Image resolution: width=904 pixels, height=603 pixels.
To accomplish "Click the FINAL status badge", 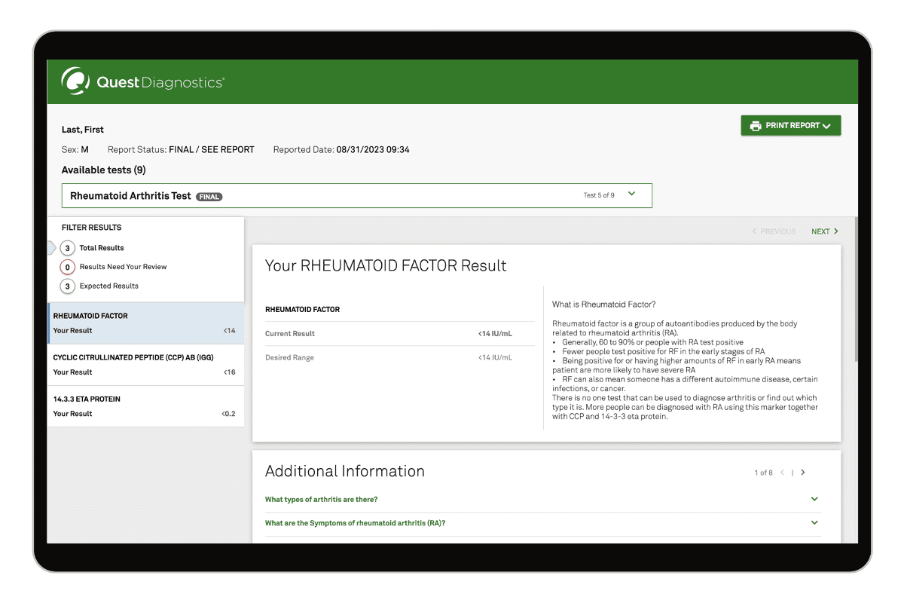I will click(x=209, y=197).
